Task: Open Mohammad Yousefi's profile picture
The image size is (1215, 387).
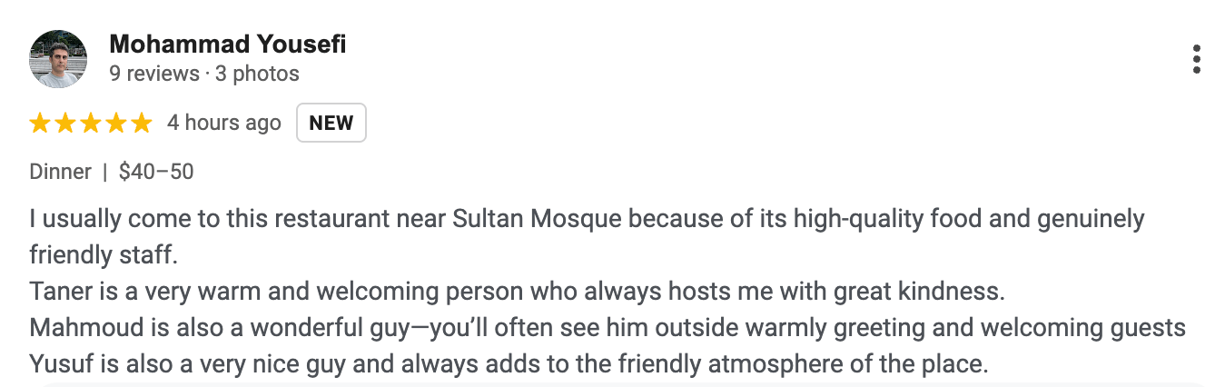Action: (x=58, y=59)
